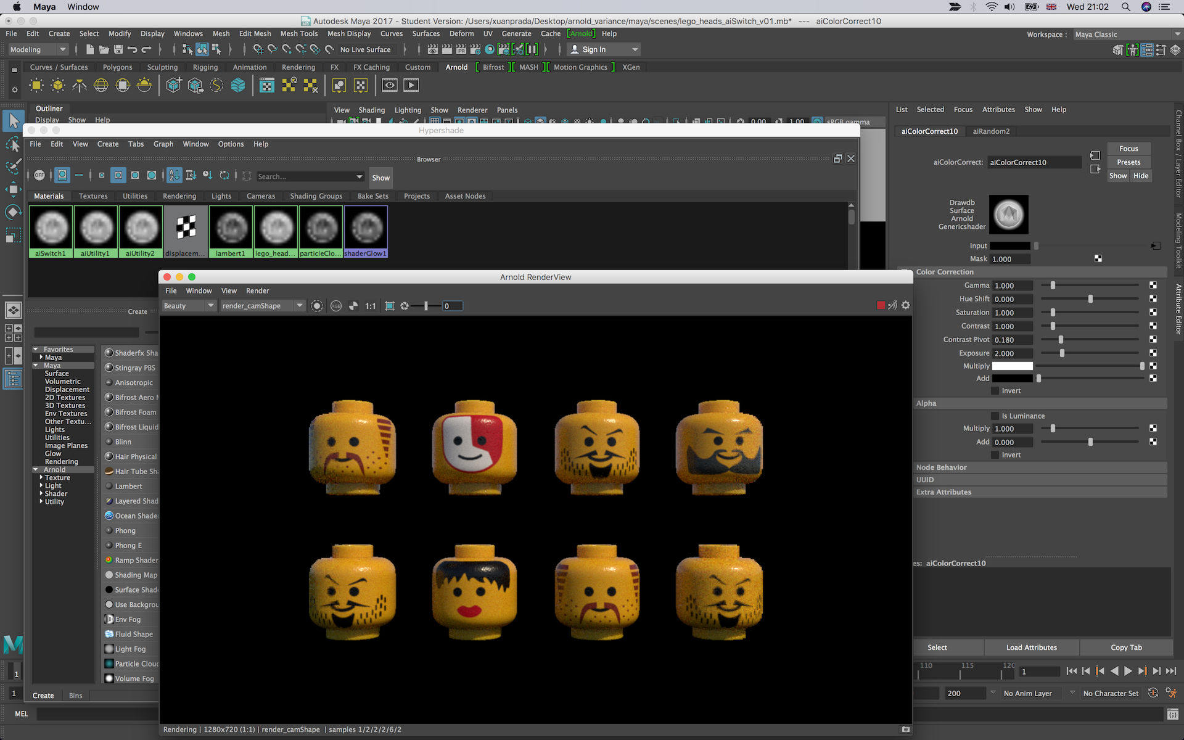Click reverse sort order icon in Hypershade
1184x740 pixels.
point(224,176)
